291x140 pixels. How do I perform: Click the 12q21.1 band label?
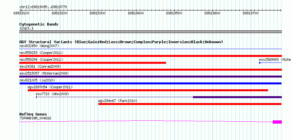pyautogui.click(x=26, y=28)
